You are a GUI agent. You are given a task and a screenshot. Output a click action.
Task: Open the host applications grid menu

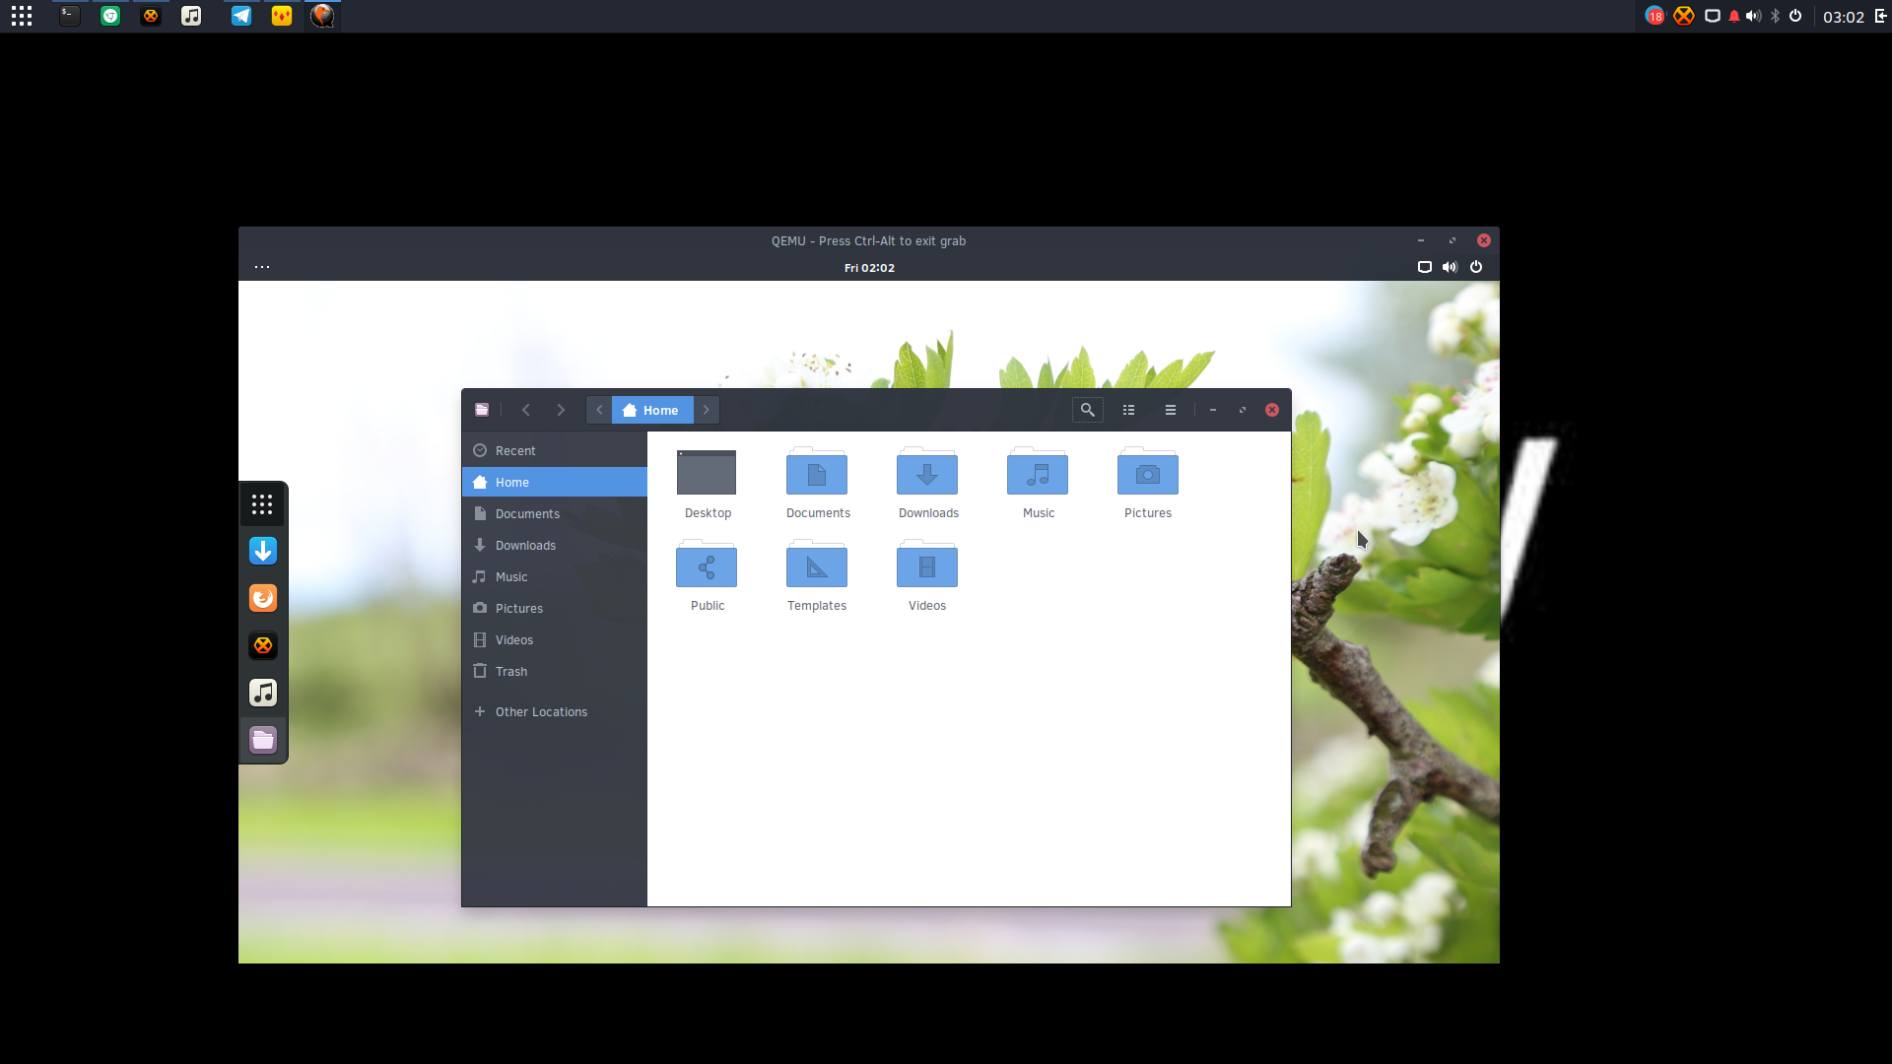tap(22, 16)
